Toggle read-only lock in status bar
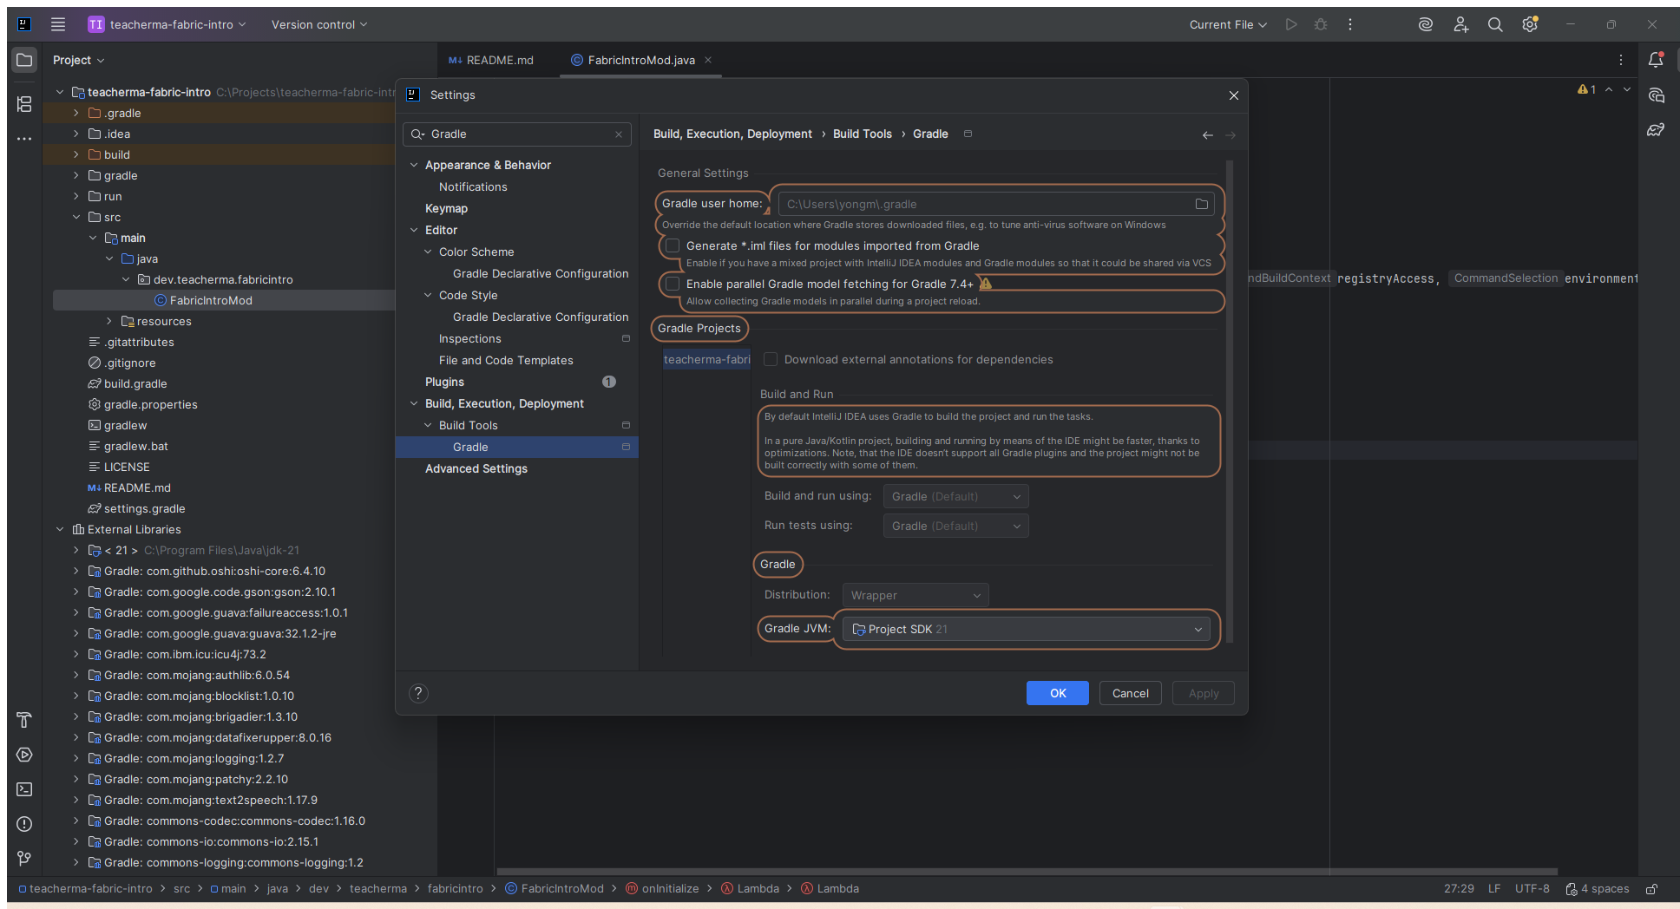Viewport: 1680px width, 909px height. pos(1652,888)
